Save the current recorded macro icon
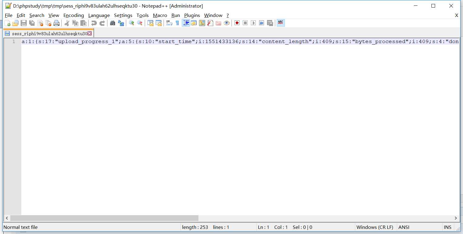463x234 pixels. coord(270,23)
